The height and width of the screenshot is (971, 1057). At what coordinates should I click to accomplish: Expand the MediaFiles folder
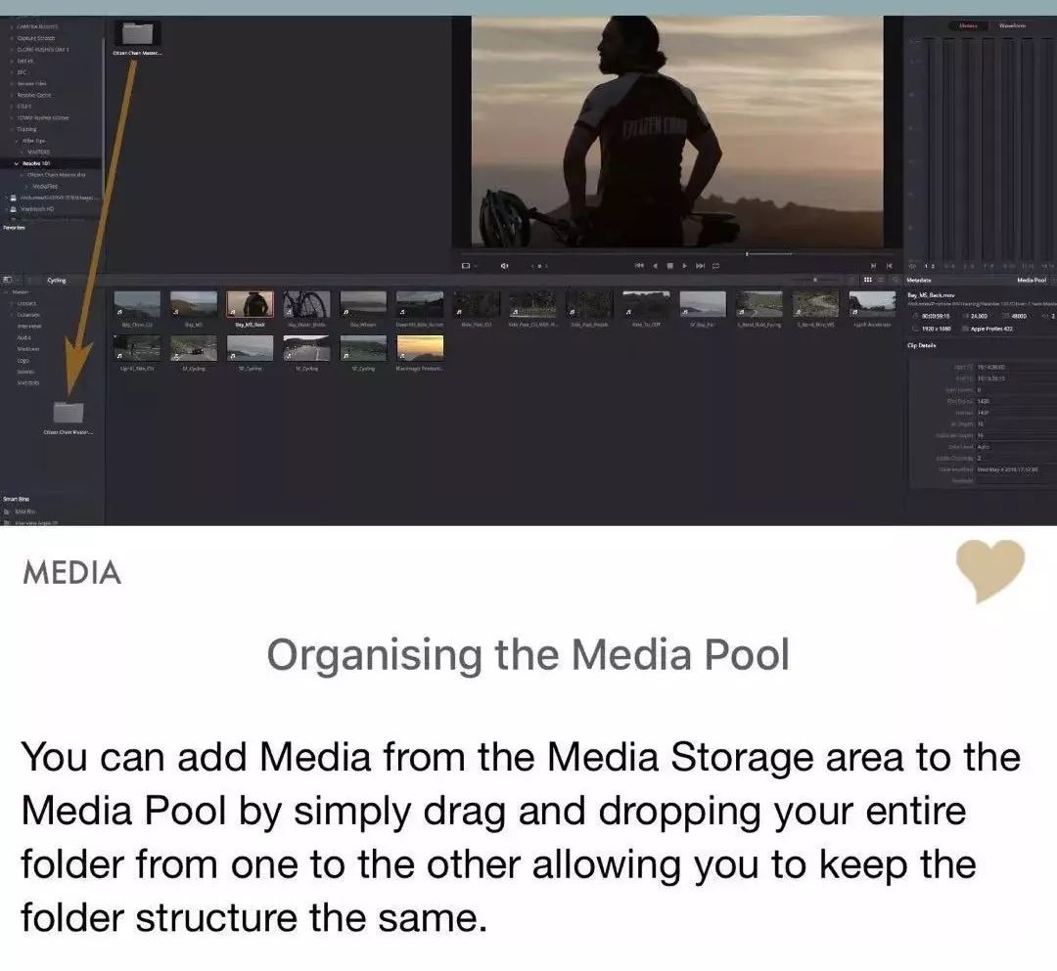(x=27, y=187)
